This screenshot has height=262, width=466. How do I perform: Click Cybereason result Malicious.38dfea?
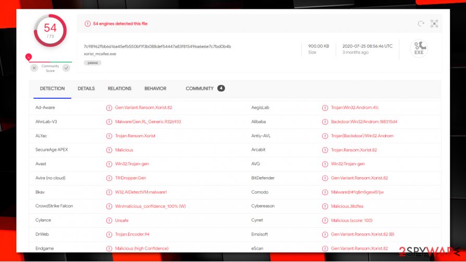tap(347, 206)
